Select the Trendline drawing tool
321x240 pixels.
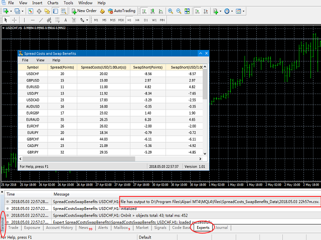(x=41, y=20)
